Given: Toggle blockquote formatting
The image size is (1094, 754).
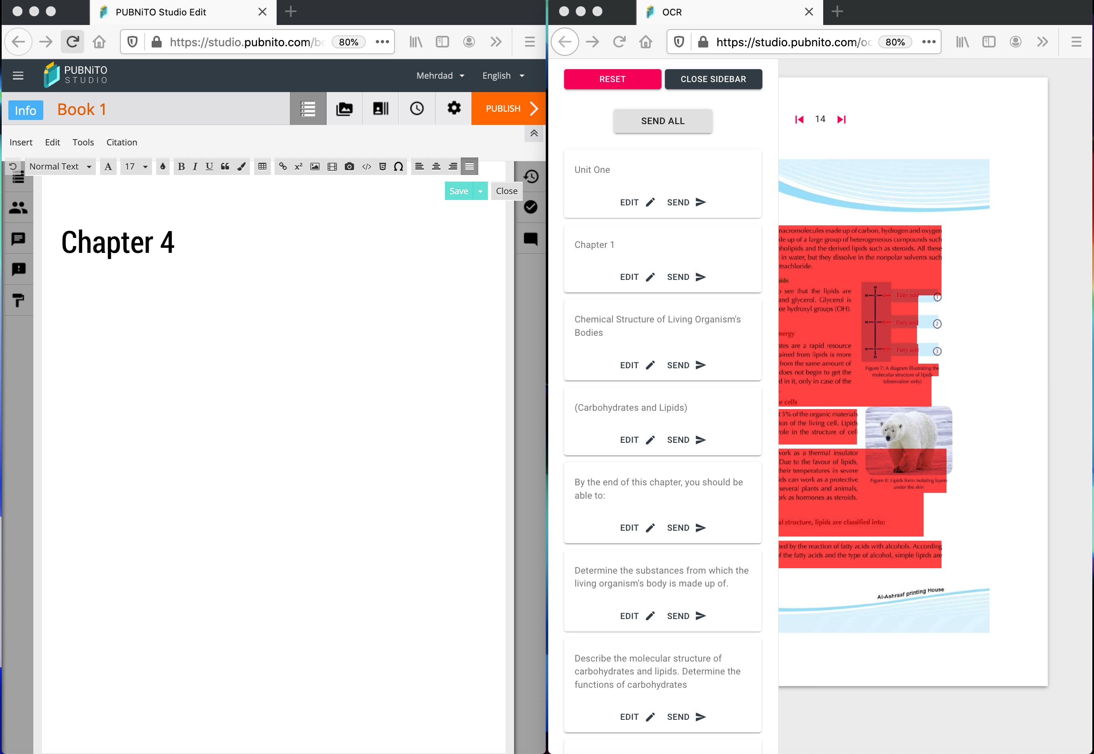Looking at the screenshot, I should [225, 166].
